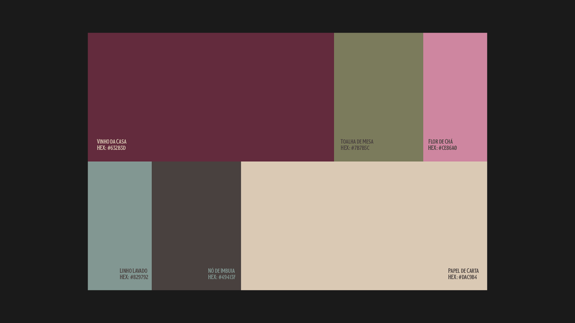Select the dark brown Nó de Imbuia swatch
This screenshot has height=323, width=575.
coord(196,226)
